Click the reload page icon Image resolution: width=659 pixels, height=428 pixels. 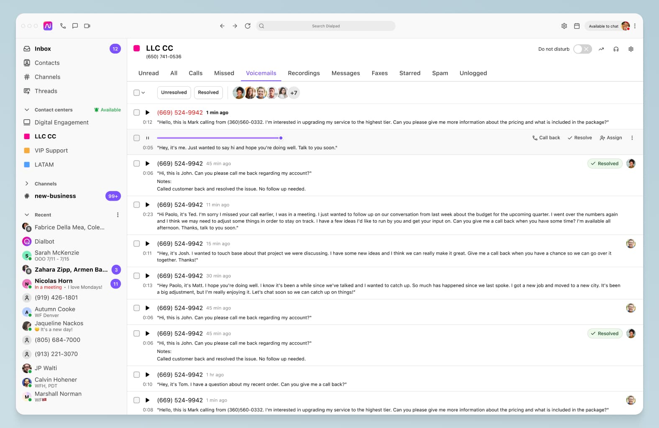tap(248, 26)
